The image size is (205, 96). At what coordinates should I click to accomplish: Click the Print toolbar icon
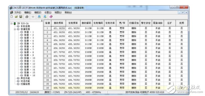coord(27,17)
